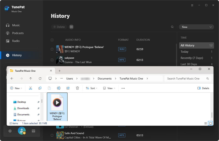Click the Details button in Explorer
Screen dimensions: 219x141
pyautogui.click(x=203, y=88)
